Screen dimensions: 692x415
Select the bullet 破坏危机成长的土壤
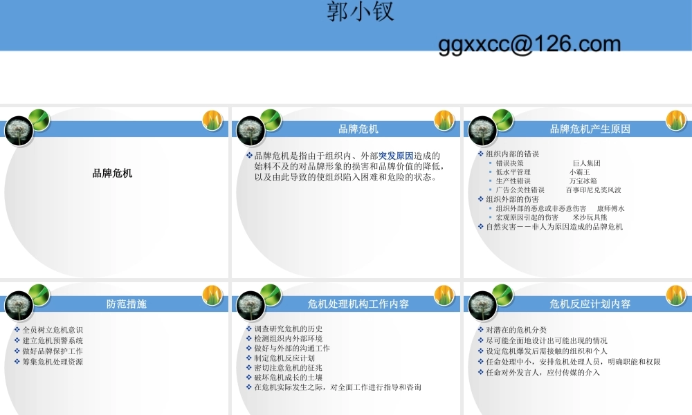pos(288,378)
